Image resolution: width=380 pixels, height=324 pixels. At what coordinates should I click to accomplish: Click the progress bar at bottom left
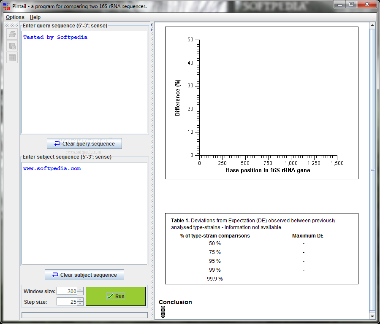[84, 315]
